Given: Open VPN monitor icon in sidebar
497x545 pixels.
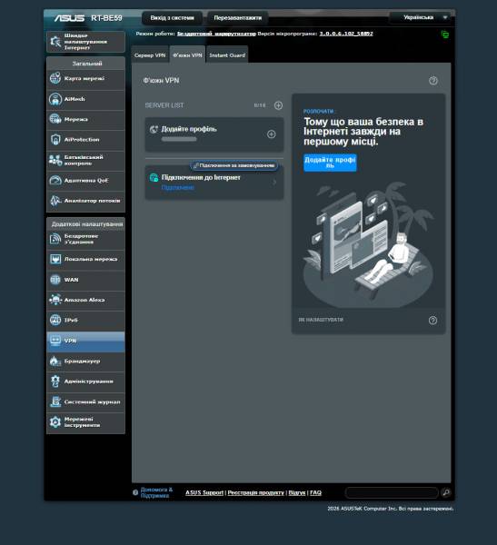Looking at the screenshot, I should [55, 341].
